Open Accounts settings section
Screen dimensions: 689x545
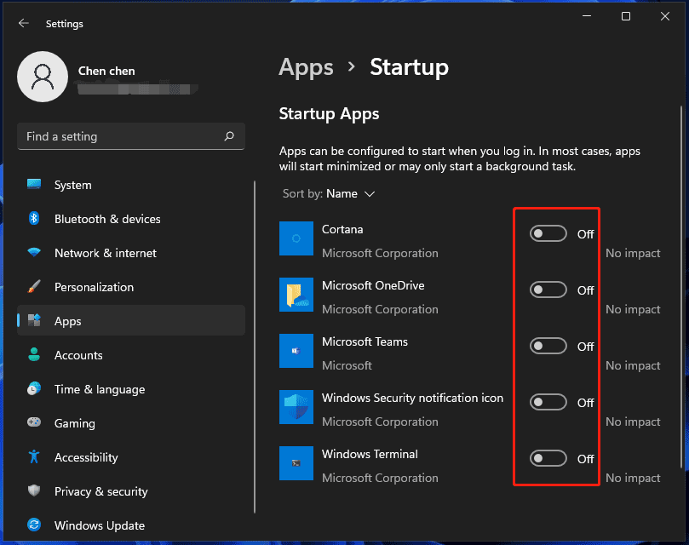click(78, 355)
